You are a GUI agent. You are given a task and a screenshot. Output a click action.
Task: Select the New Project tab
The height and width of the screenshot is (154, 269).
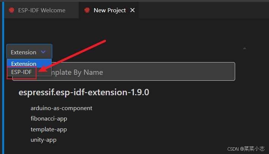click(x=109, y=10)
